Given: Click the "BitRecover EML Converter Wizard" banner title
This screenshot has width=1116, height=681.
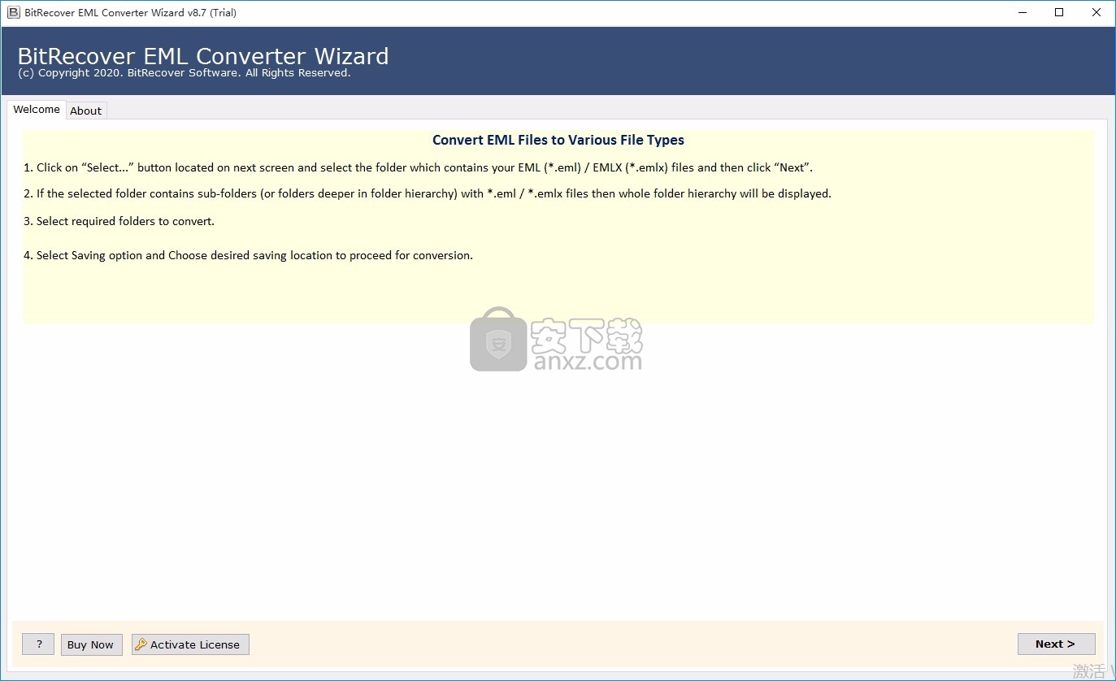Looking at the screenshot, I should [x=203, y=55].
